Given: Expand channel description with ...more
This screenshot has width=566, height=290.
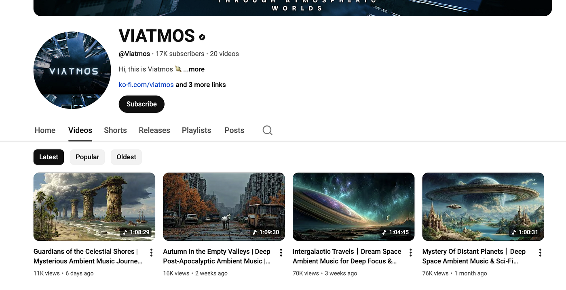Looking at the screenshot, I should (194, 69).
